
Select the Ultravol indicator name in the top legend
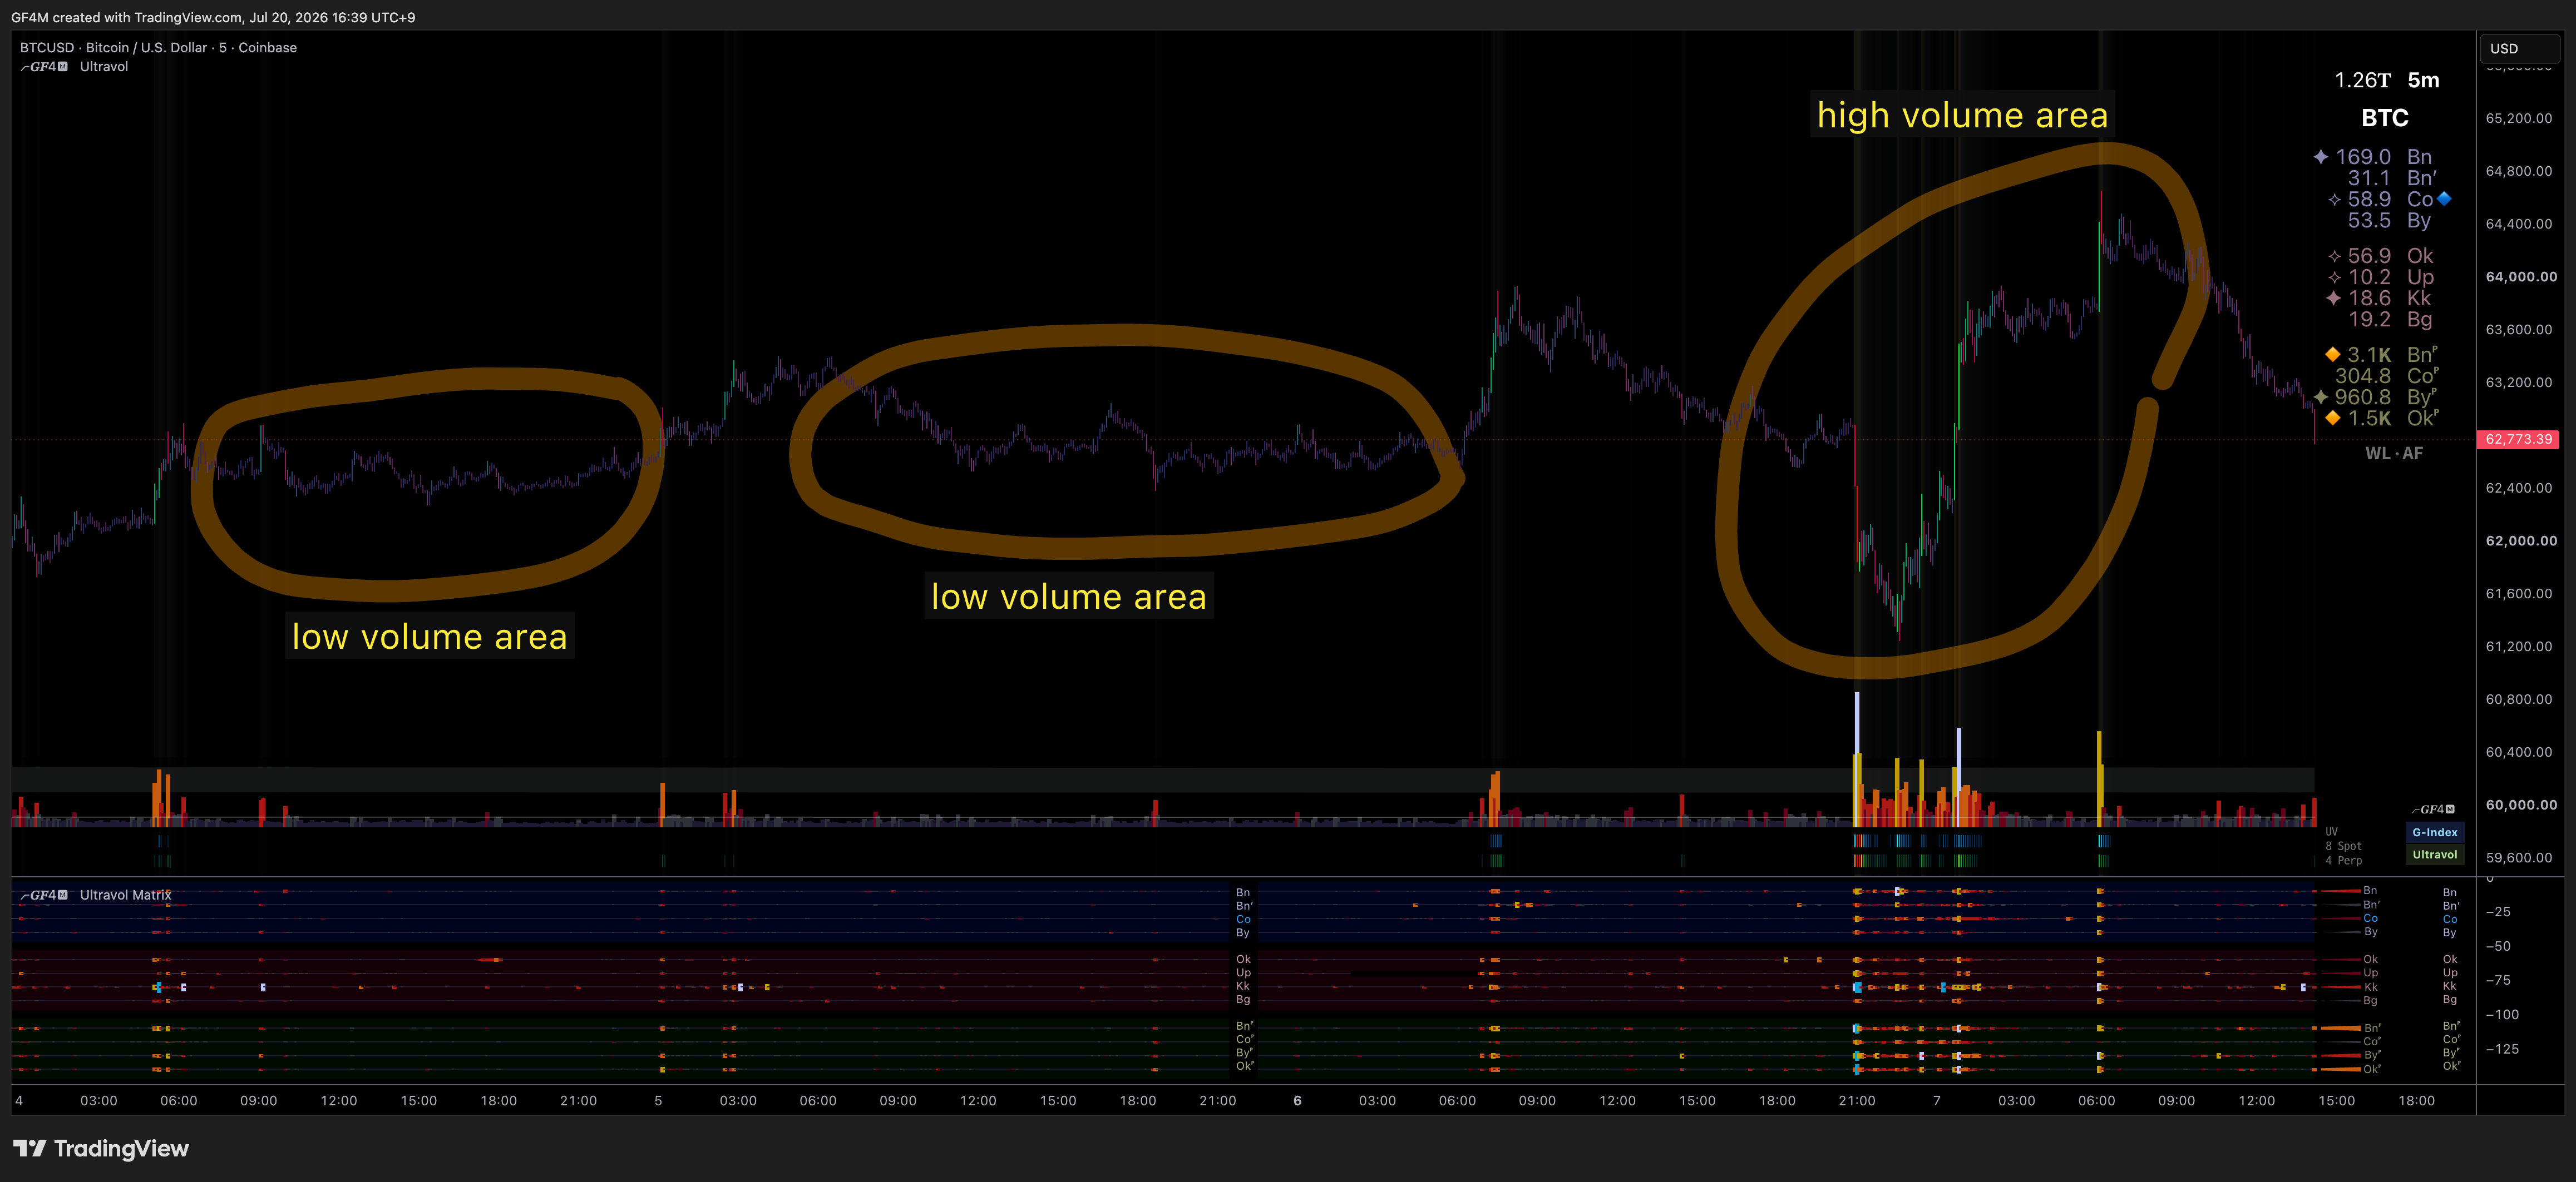[x=104, y=67]
